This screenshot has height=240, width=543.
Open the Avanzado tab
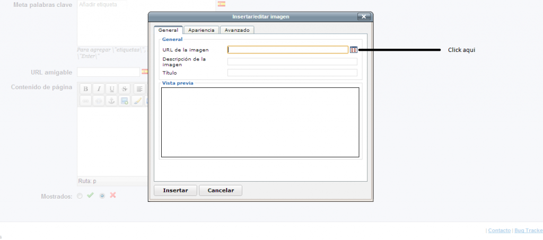pyautogui.click(x=237, y=30)
